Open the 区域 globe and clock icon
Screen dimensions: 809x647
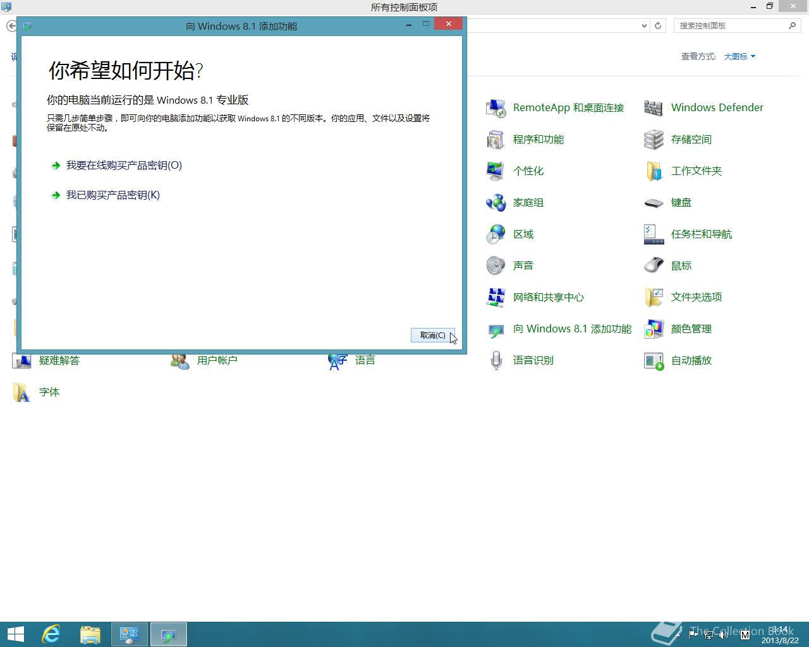pos(496,234)
